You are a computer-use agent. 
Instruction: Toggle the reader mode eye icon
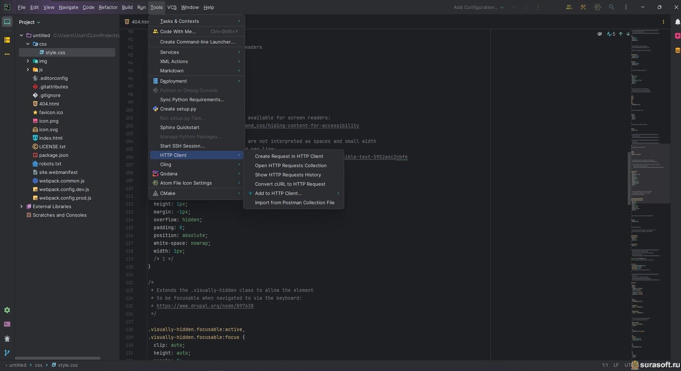click(599, 34)
